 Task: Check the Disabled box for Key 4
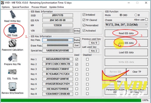coord(87,74)
